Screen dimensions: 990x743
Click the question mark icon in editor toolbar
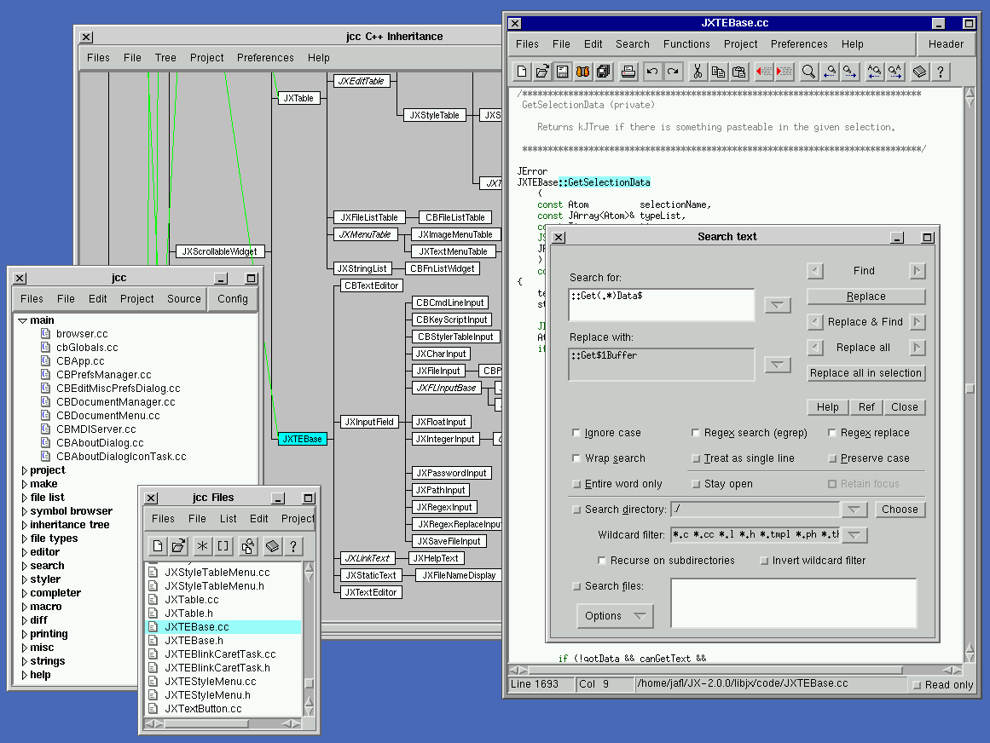[941, 72]
